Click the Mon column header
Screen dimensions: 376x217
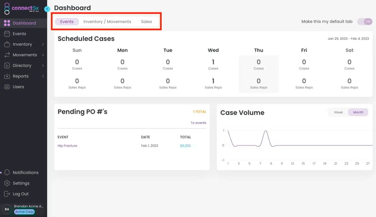[122, 50]
